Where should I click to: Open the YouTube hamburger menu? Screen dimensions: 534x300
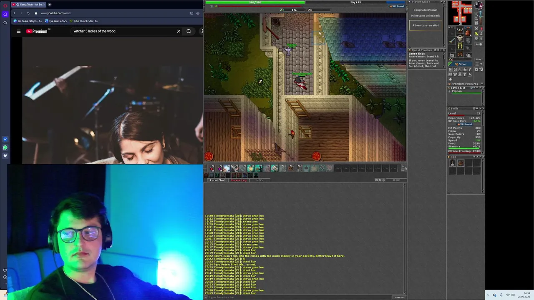click(18, 31)
